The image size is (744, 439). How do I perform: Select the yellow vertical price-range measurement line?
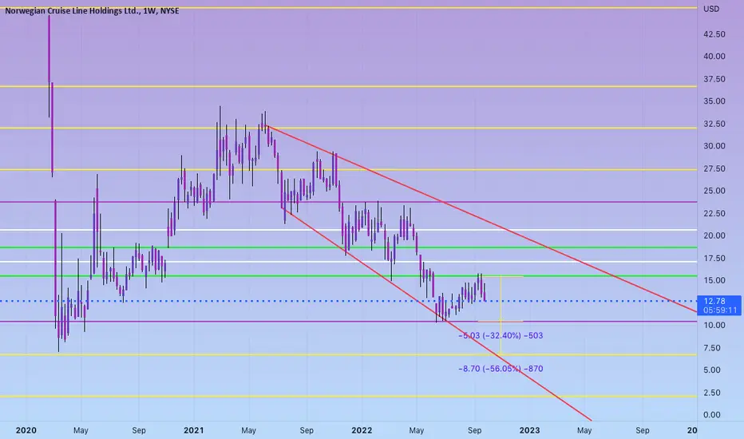tap(501, 315)
